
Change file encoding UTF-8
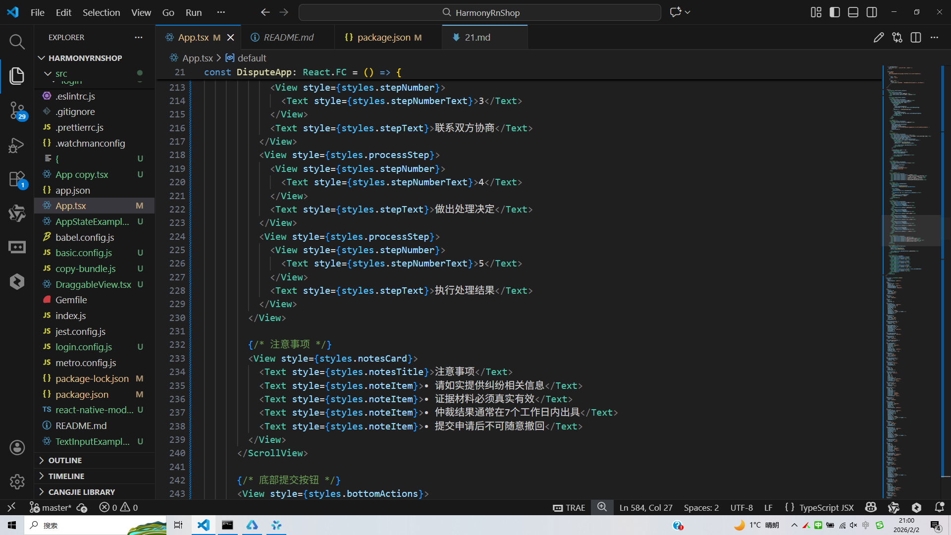(741, 507)
